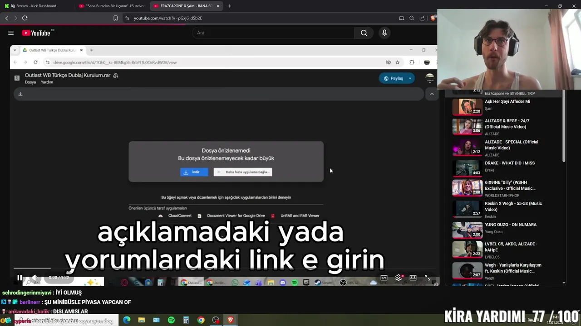Mute the video with the speaker icon
The image size is (581, 326).
34,278
